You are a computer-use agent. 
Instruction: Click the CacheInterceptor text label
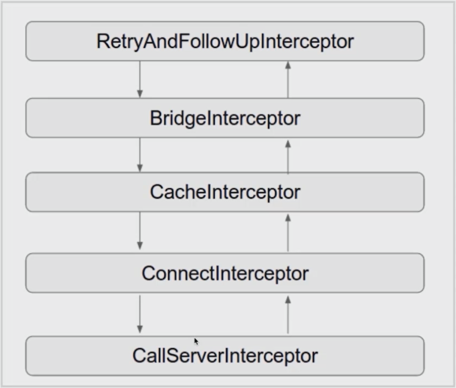click(225, 192)
